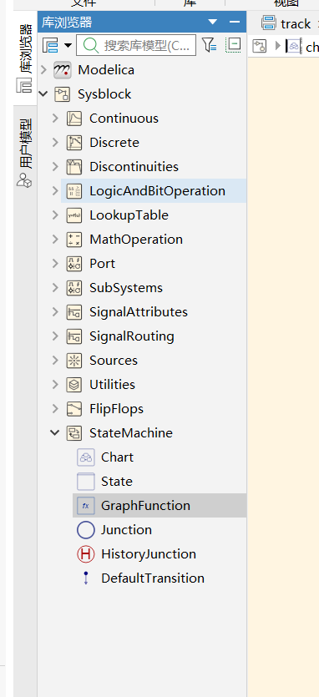319x697 pixels.
Task: Click the Discontinuities package icon
Action: 74,167
